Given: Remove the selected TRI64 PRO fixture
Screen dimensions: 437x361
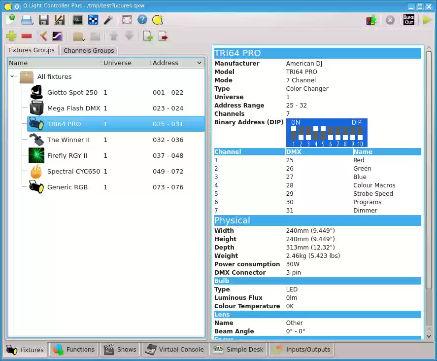Looking at the screenshot, I should [x=27, y=36].
